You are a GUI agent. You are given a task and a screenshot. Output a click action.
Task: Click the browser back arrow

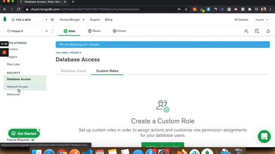pos(5,9)
